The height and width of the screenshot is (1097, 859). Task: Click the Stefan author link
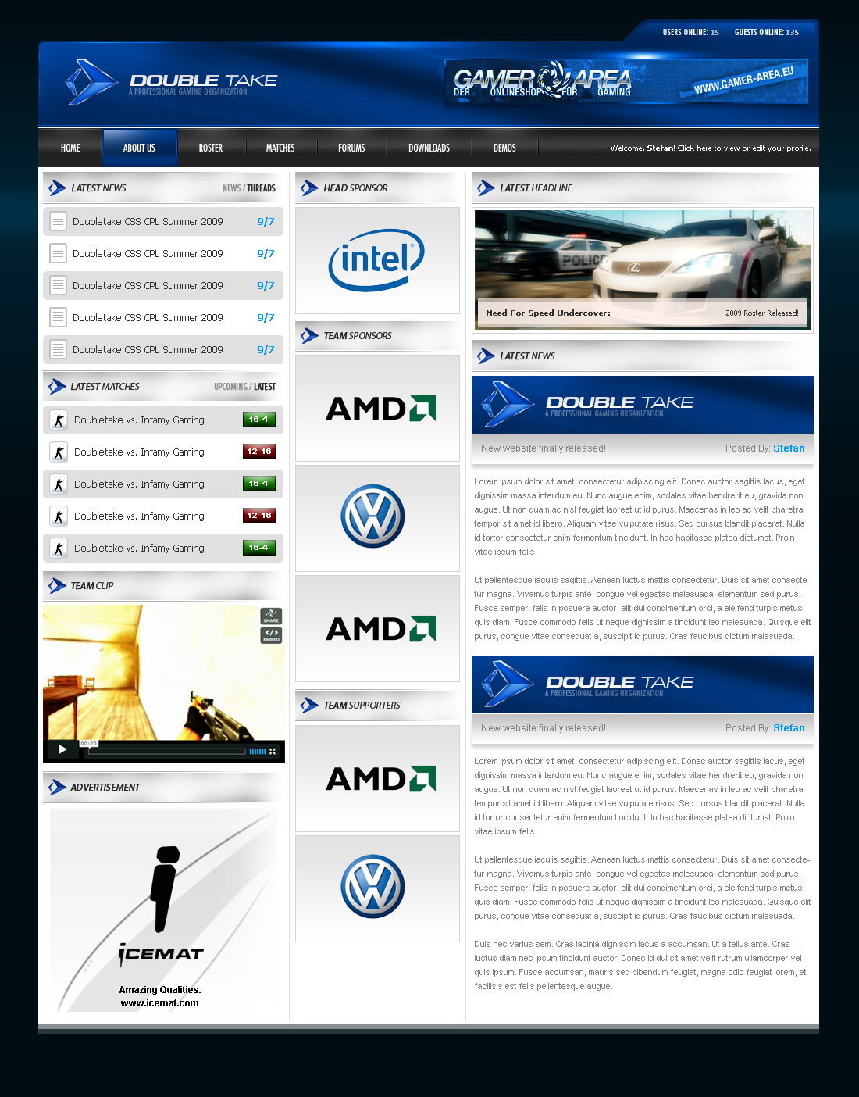click(x=789, y=448)
